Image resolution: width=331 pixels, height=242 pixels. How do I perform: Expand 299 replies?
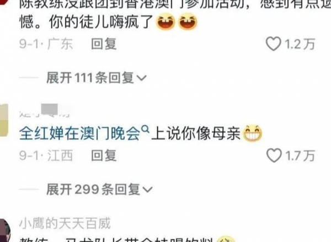coord(99,189)
